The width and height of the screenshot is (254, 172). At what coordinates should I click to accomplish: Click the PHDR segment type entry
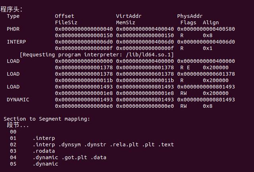[13, 29]
